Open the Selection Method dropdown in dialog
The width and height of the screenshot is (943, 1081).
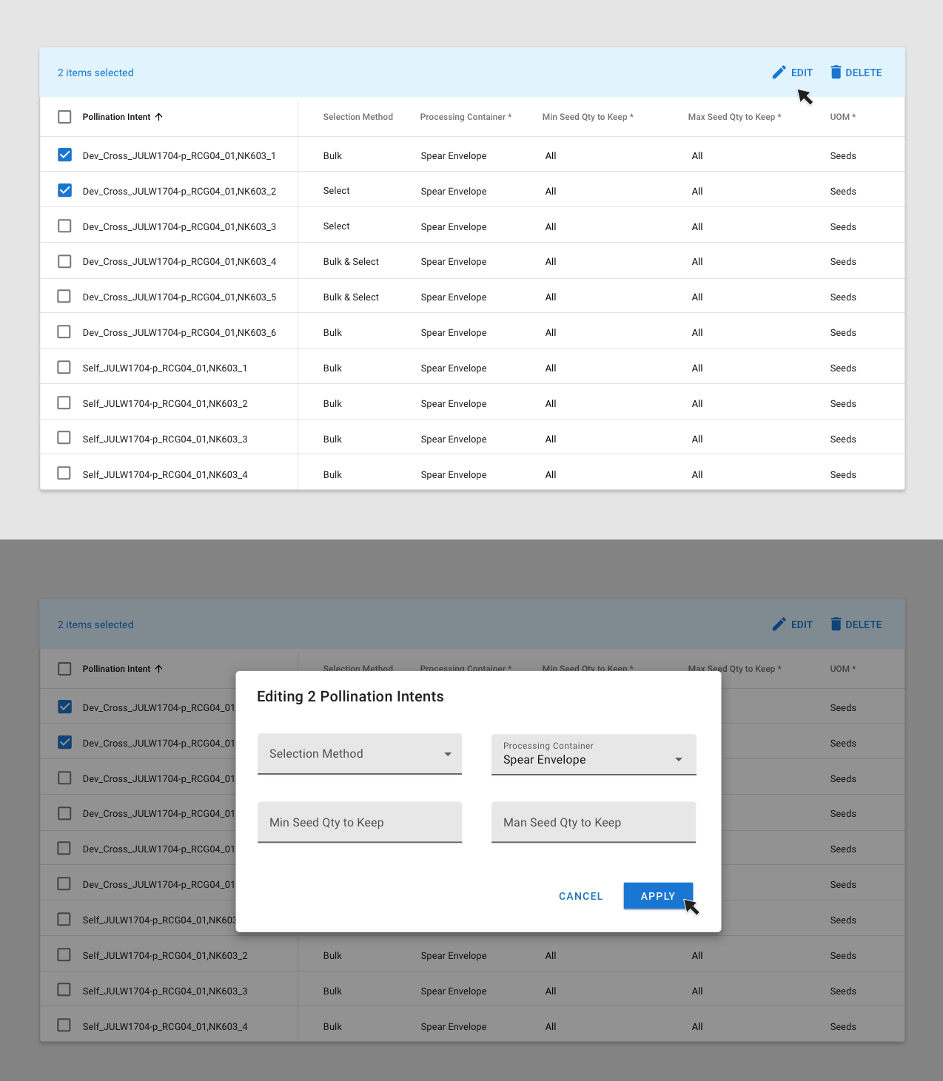[360, 754]
